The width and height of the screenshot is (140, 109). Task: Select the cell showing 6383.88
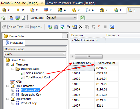click(x=106, y=73)
